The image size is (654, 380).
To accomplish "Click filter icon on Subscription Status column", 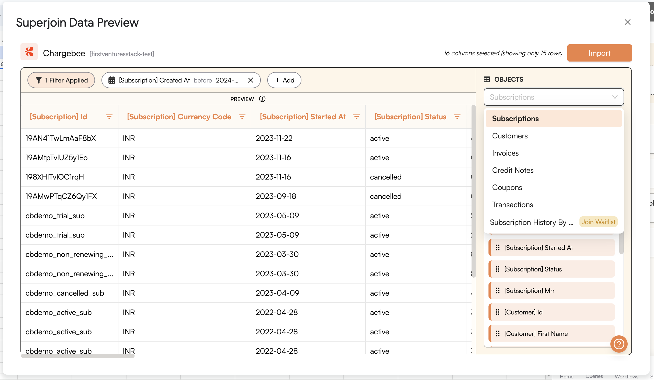I will (x=457, y=117).
